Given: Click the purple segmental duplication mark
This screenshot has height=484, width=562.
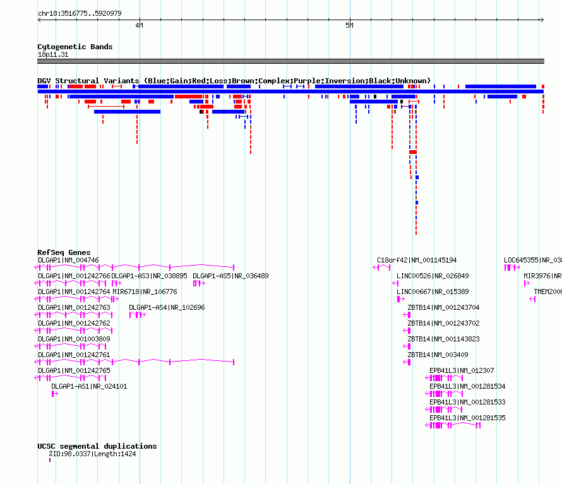Looking at the screenshot, I should tap(50, 460).
